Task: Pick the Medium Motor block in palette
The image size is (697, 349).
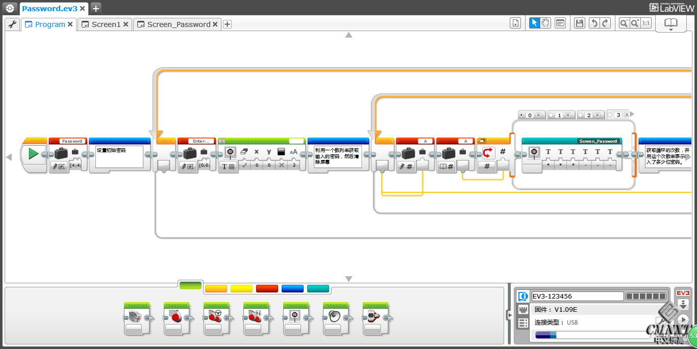Action: (137, 318)
